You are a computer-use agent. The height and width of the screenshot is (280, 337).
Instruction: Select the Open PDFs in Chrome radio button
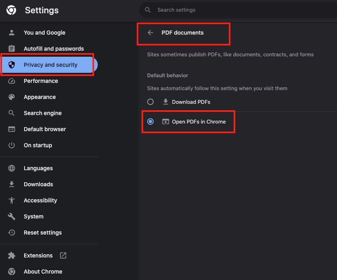pyautogui.click(x=150, y=121)
